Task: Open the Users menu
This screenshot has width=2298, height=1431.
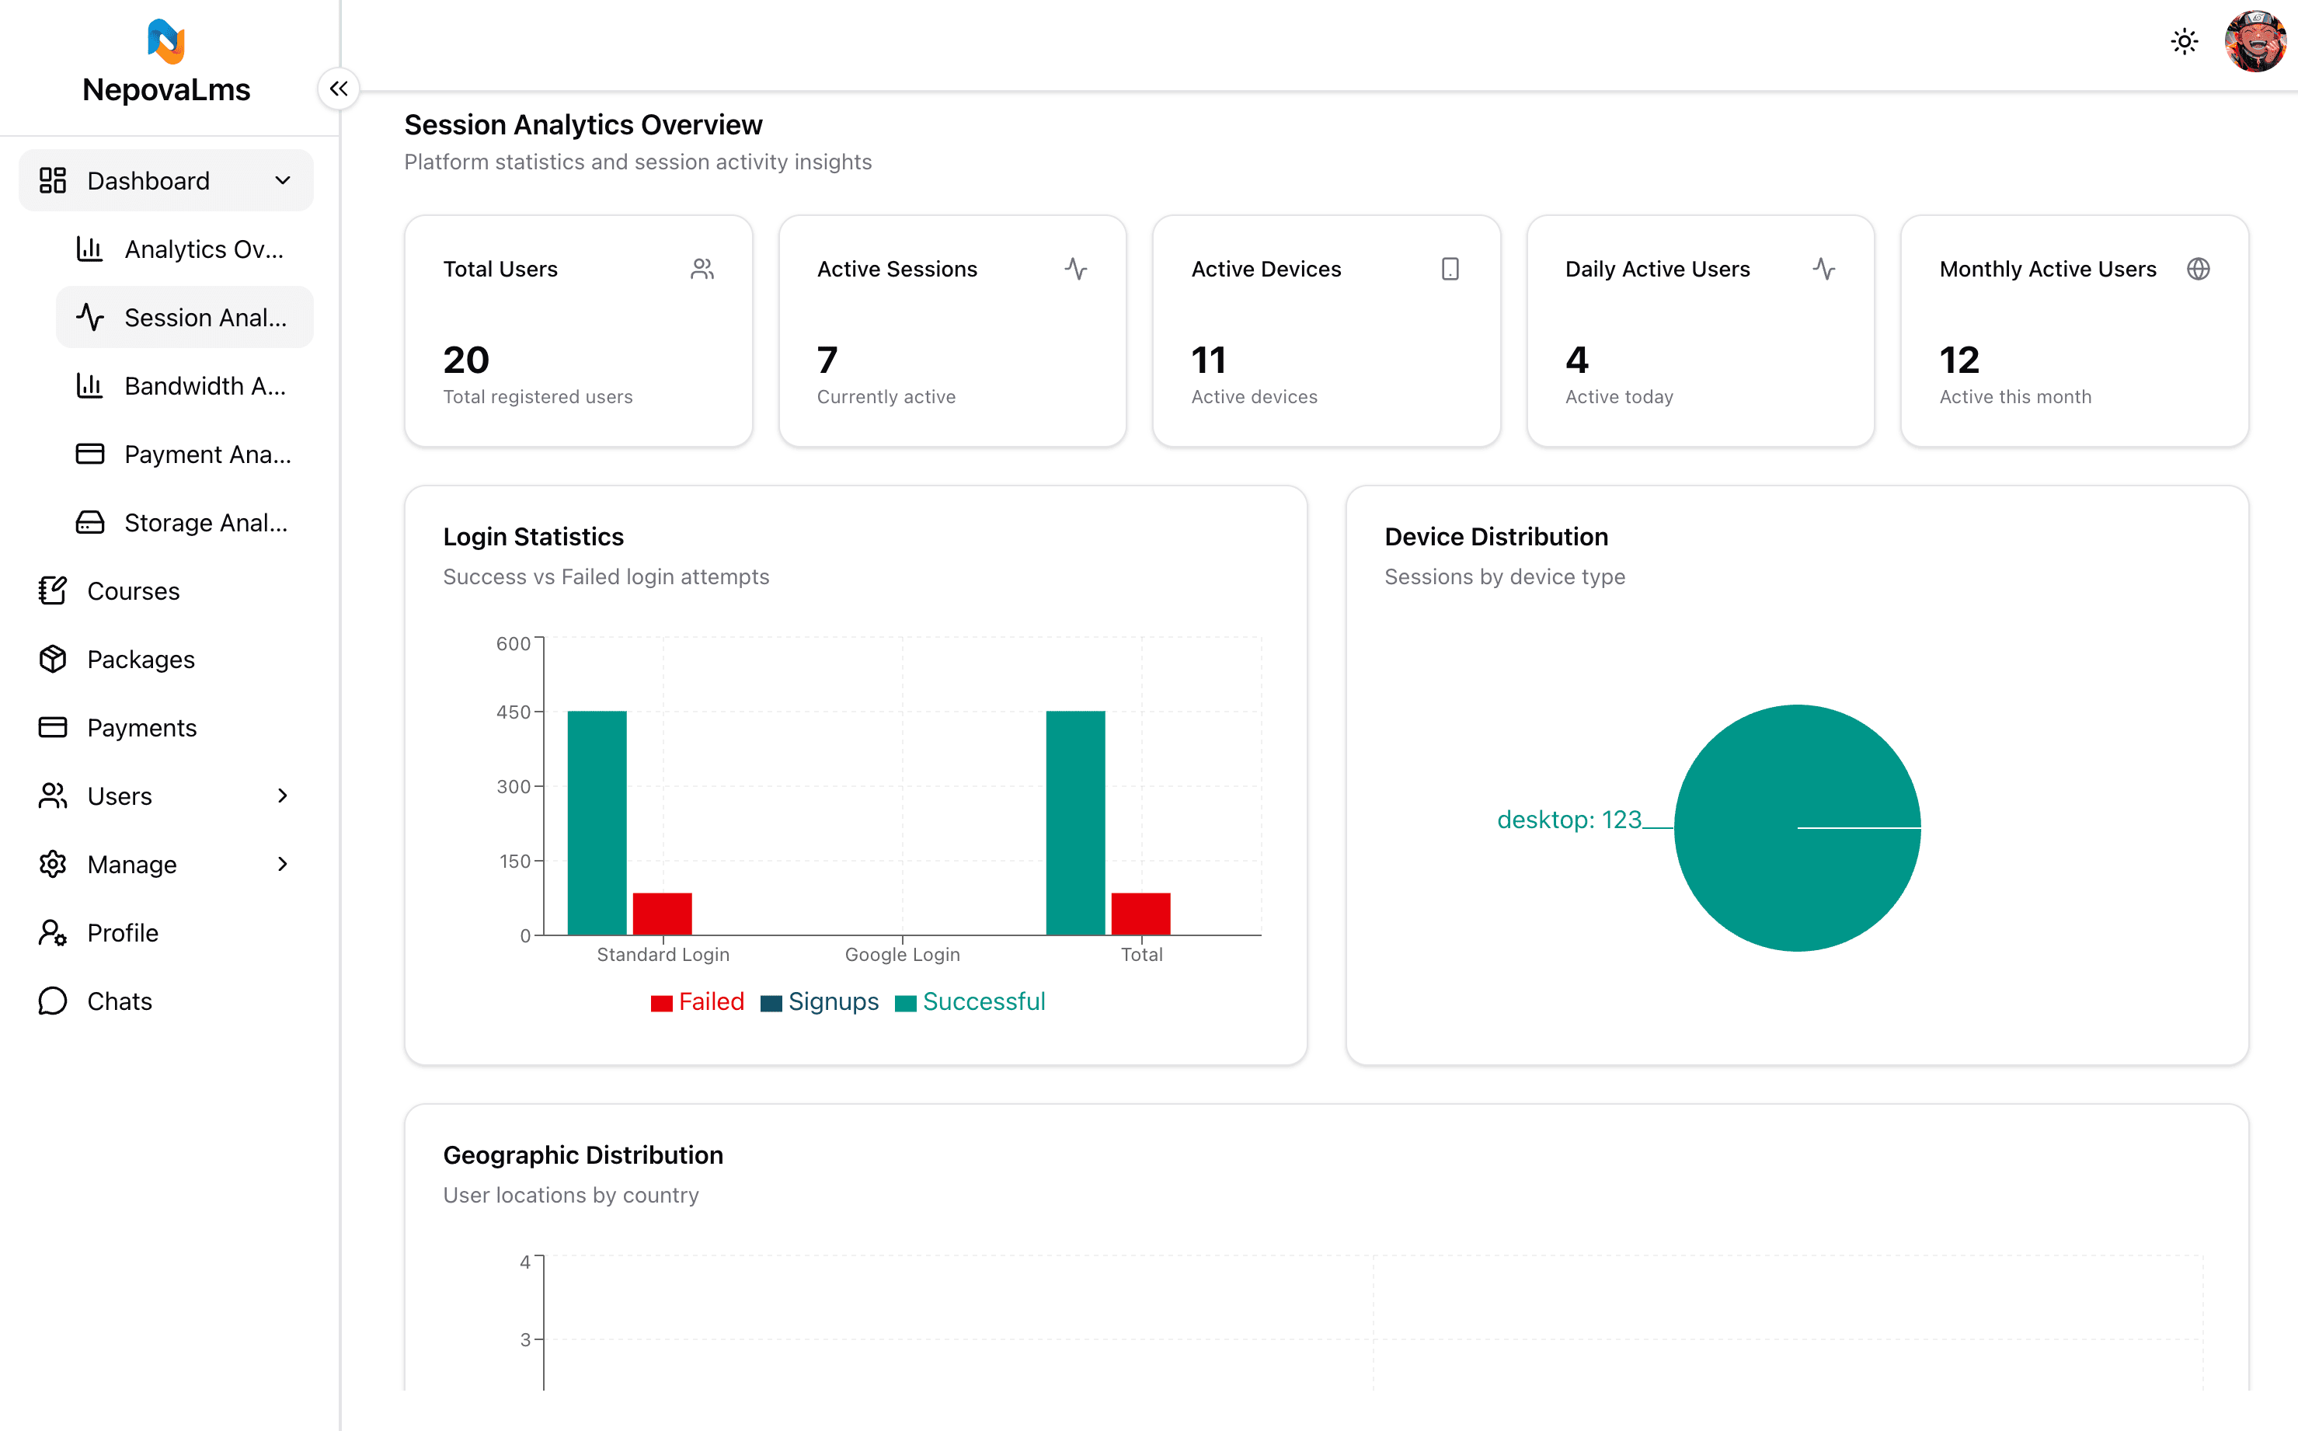Action: click(x=165, y=796)
